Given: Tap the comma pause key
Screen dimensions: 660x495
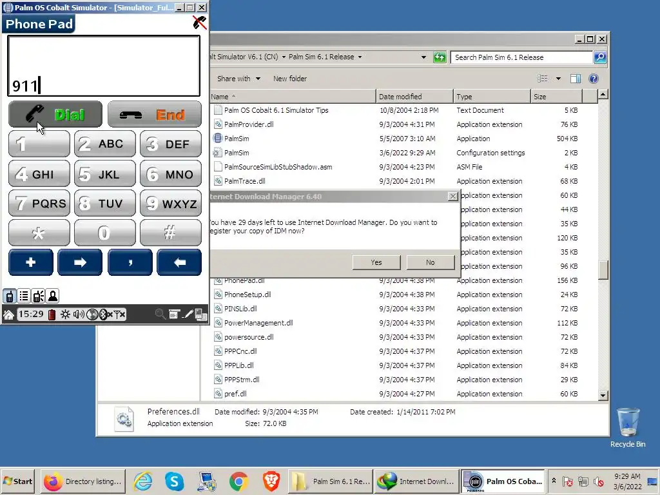Looking at the screenshot, I should [130, 262].
